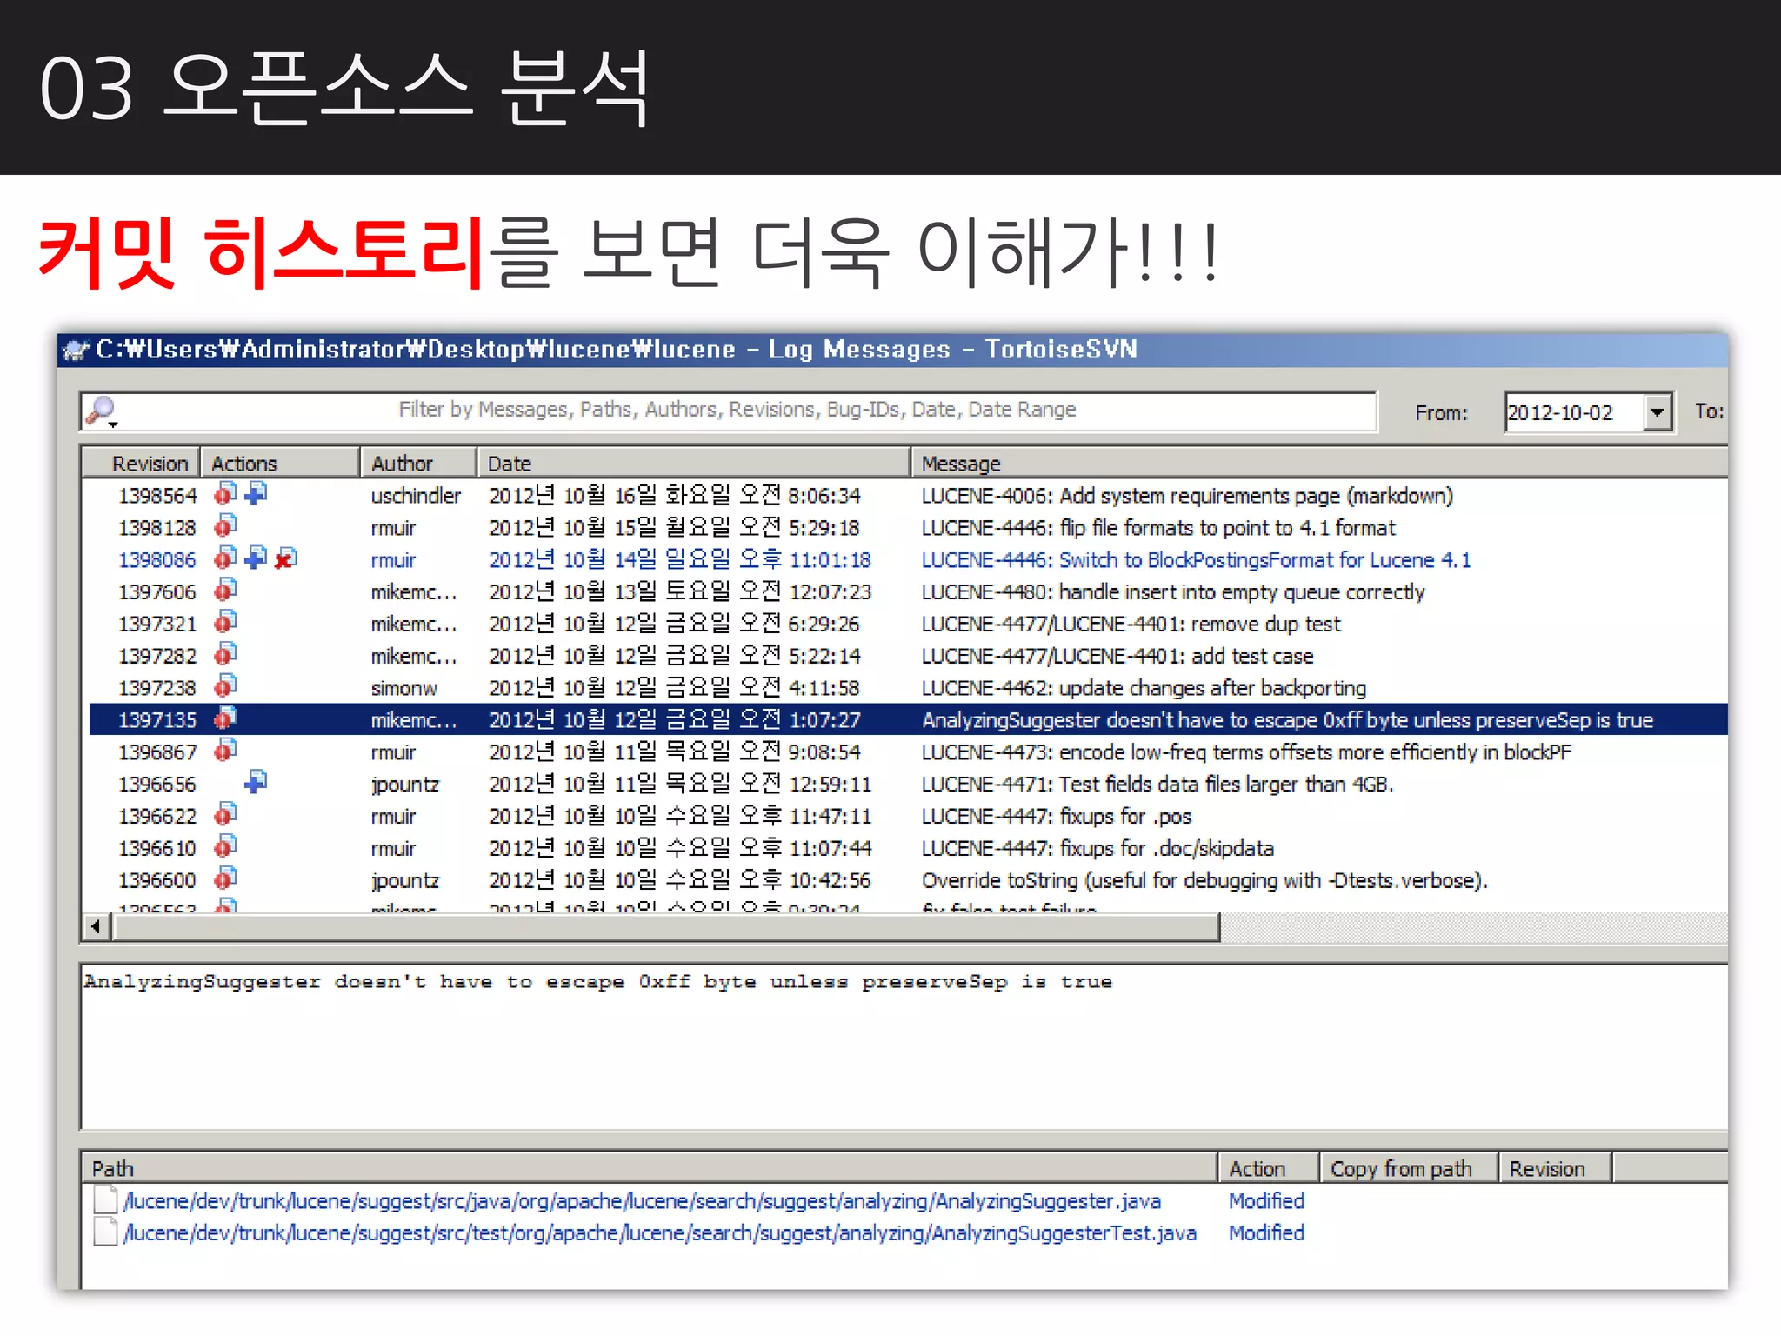The height and width of the screenshot is (1336, 1781).
Task: Click author uschindler cell
Action: [416, 496]
